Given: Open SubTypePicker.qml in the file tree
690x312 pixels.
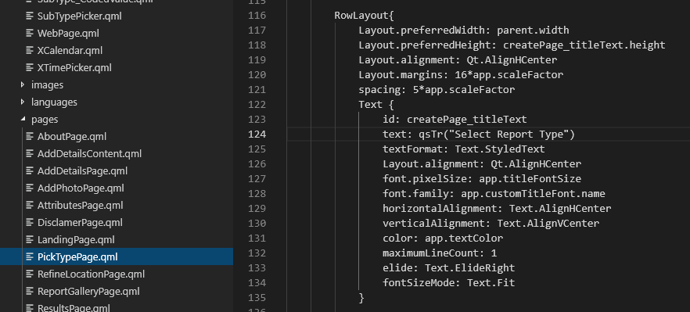Looking at the screenshot, I should (x=79, y=16).
